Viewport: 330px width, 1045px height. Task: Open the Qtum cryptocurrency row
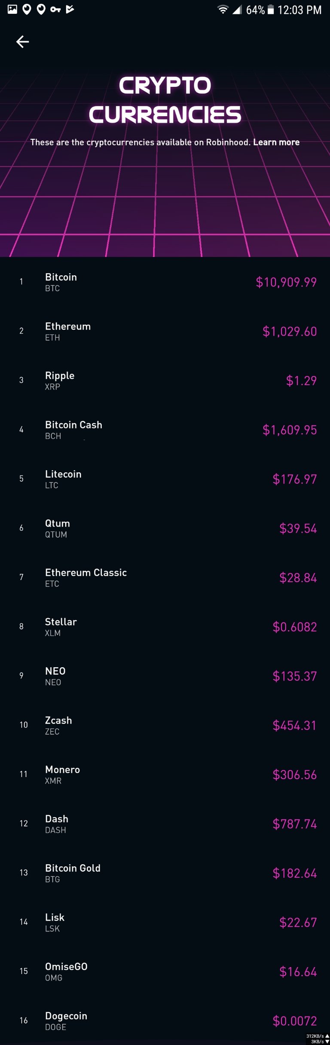pos(165,528)
